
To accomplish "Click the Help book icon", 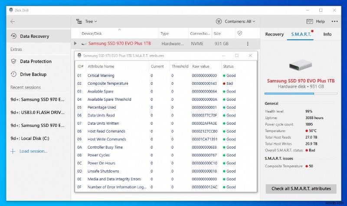I will (310, 21).
